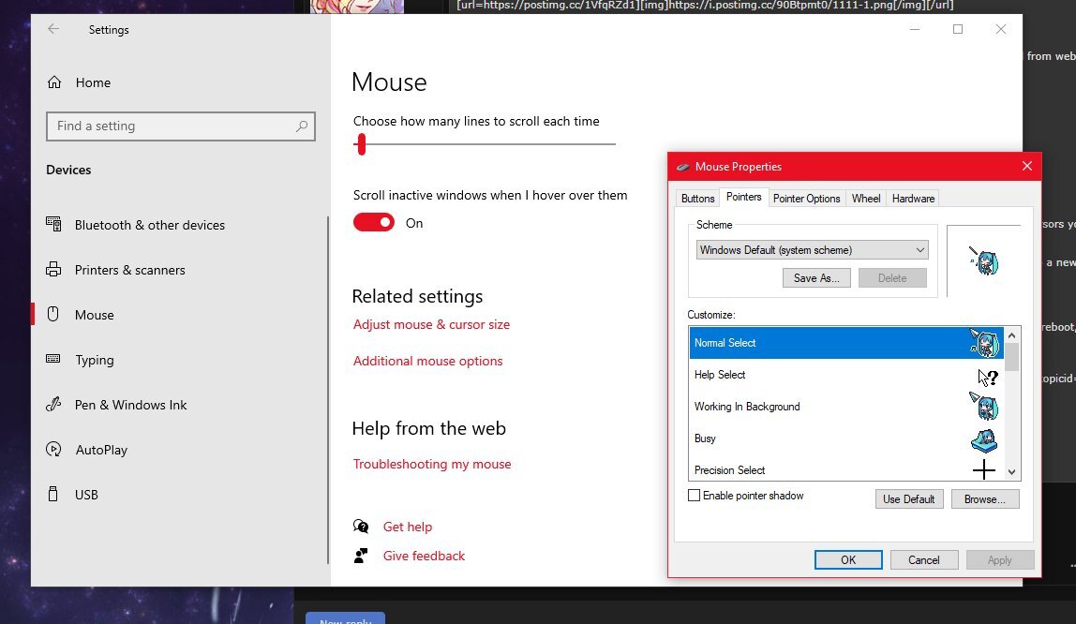Click the Bluetooth & other devices icon
Screen dimensions: 1076x624
pos(52,225)
